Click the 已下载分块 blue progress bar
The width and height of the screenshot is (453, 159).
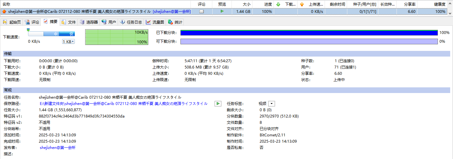(309, 33)
